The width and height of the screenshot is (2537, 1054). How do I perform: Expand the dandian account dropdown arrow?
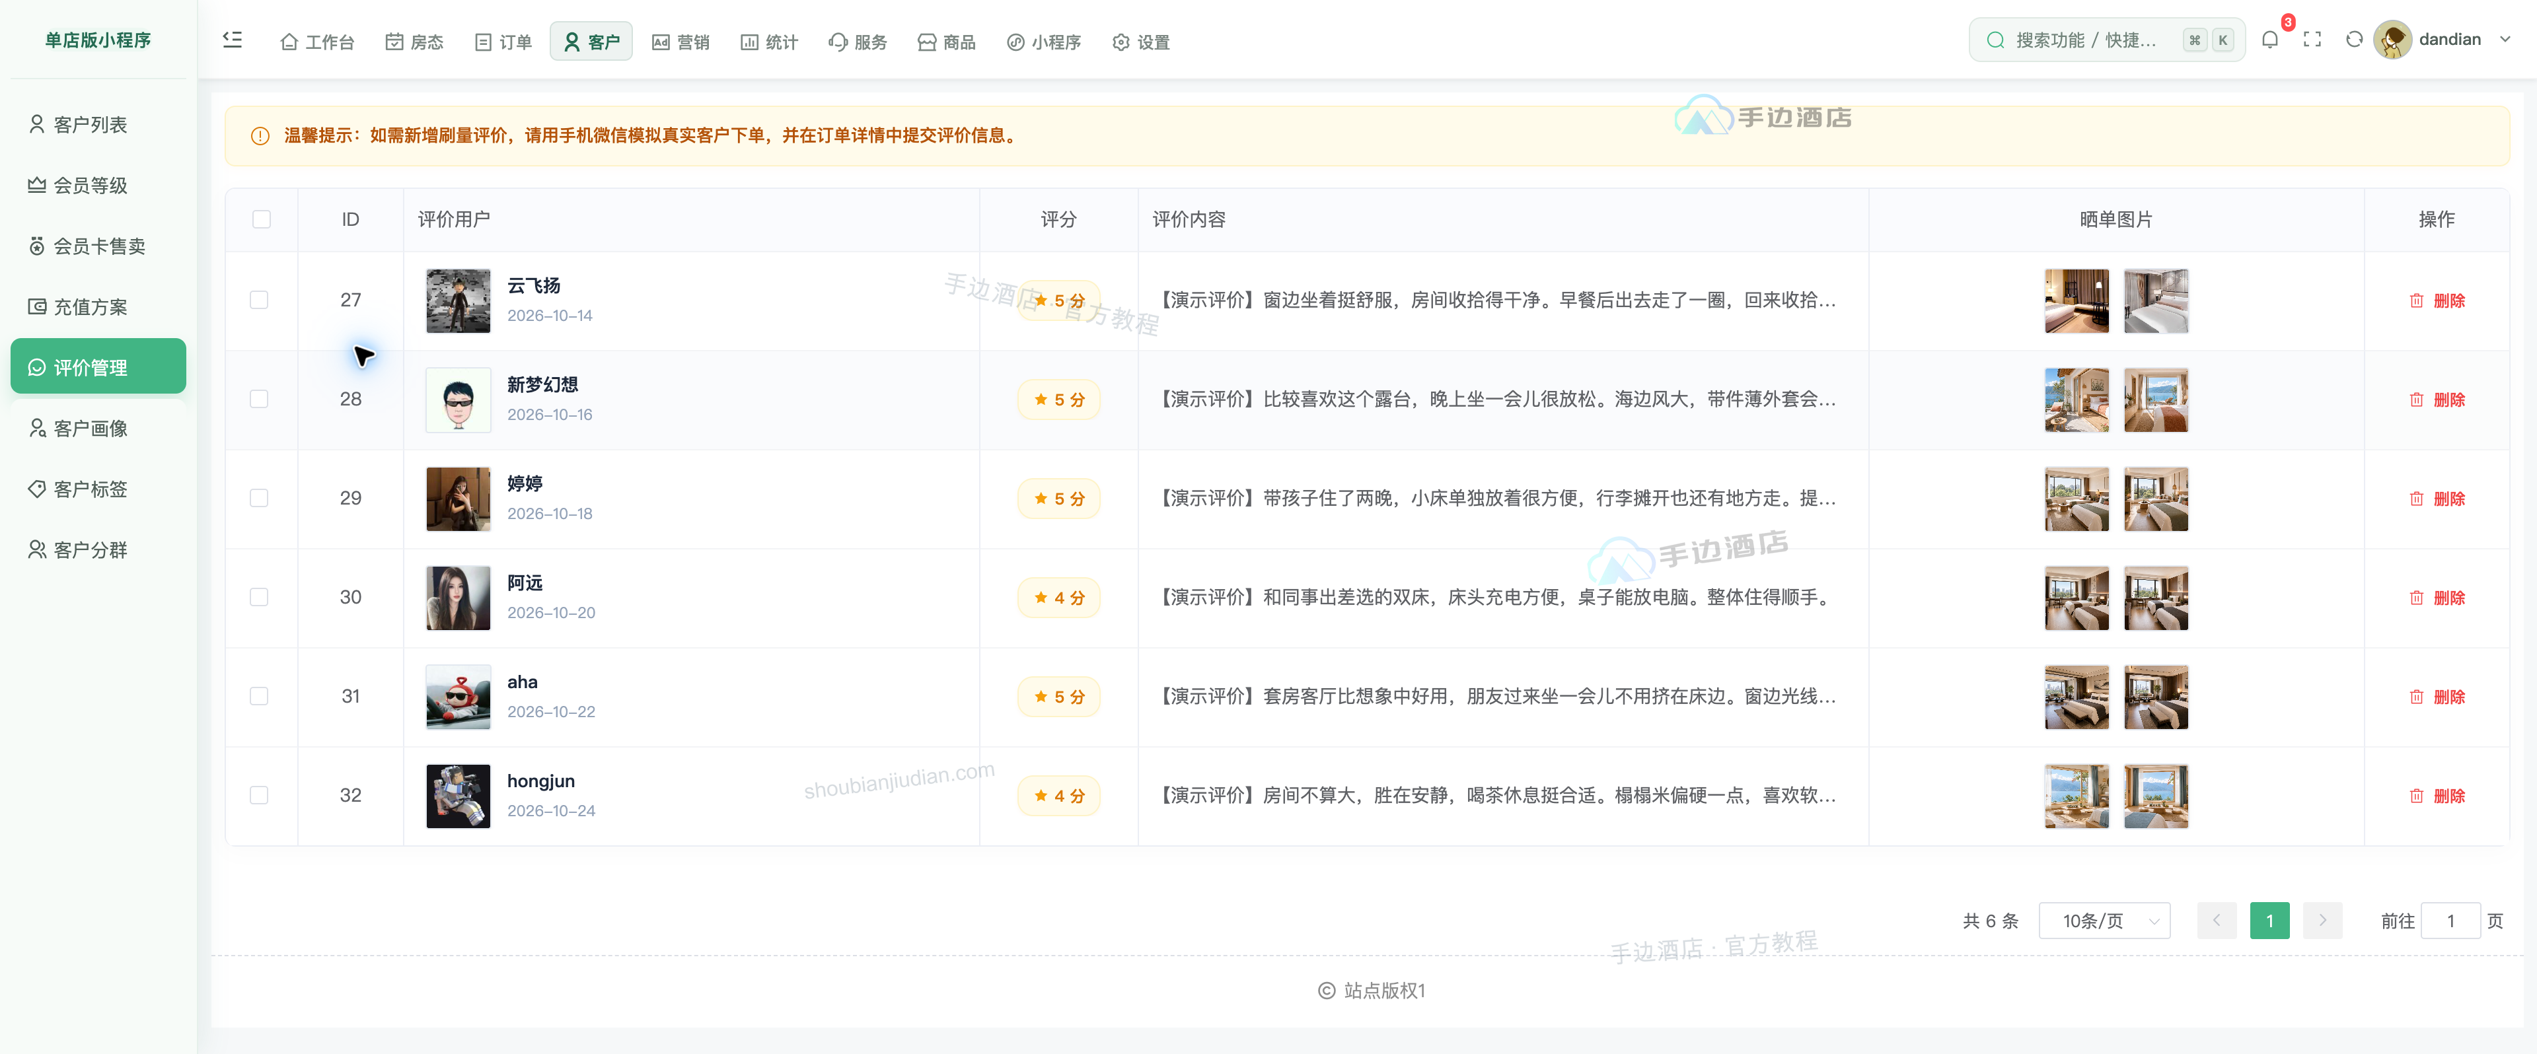(2505, 40)
